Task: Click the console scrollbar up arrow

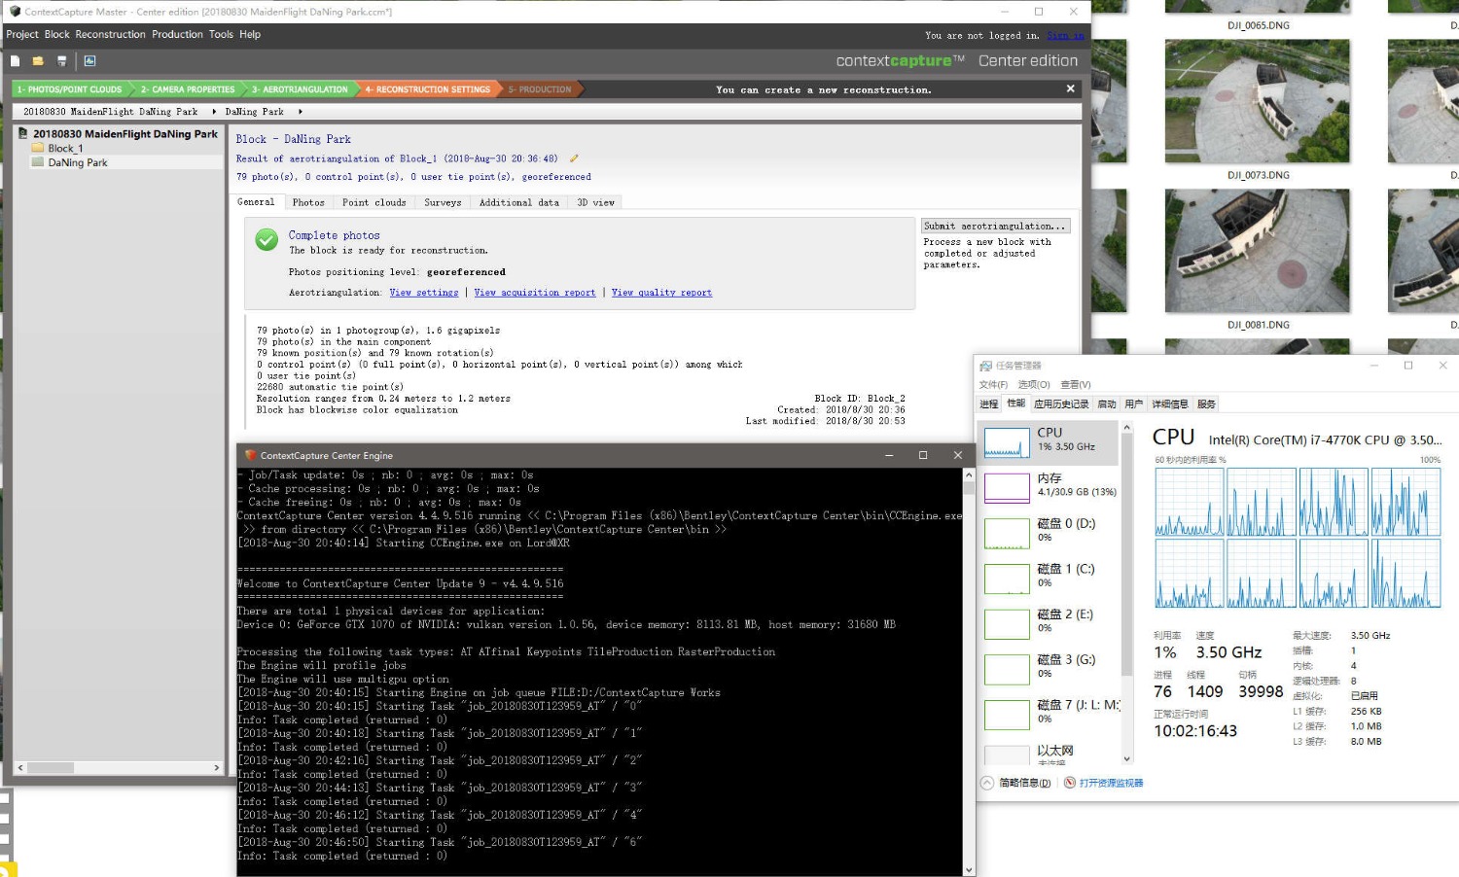Action: pyautogui.click(x=969, y=475)
